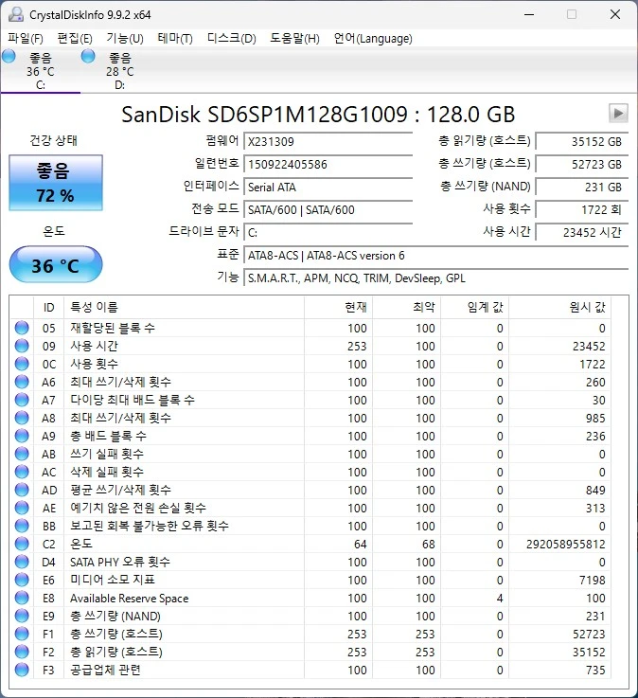Click the status orb for attribute C2
Viewport: 638px width, 698px height.
tap(22, 544)
